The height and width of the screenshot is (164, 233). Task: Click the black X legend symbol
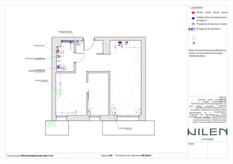pos(193,43)
